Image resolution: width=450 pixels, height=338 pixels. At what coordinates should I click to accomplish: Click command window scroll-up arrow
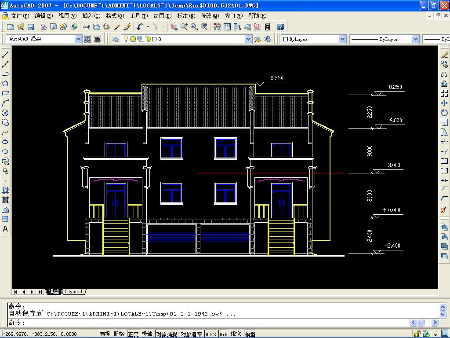(443, 307)
